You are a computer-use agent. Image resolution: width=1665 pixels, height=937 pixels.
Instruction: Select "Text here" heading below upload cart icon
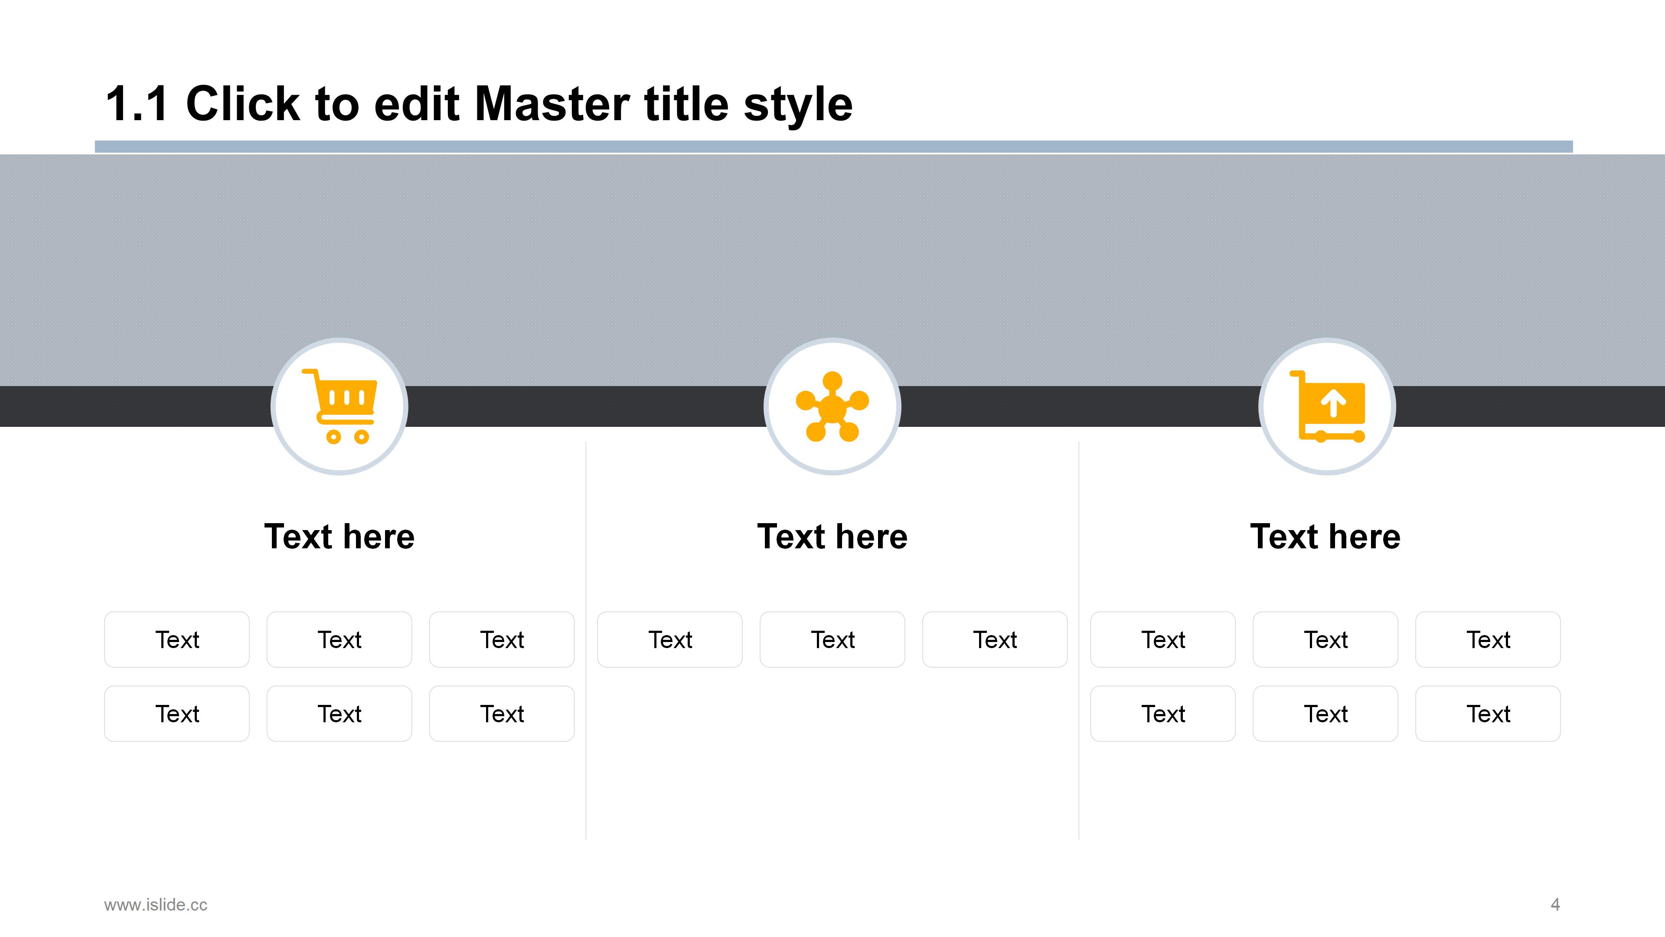click(x=1325, y=537)
